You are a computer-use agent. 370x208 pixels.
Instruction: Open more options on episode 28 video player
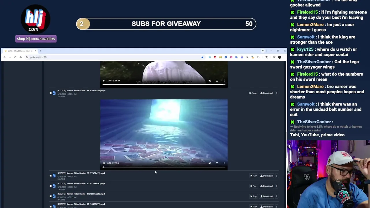[224, 163]
